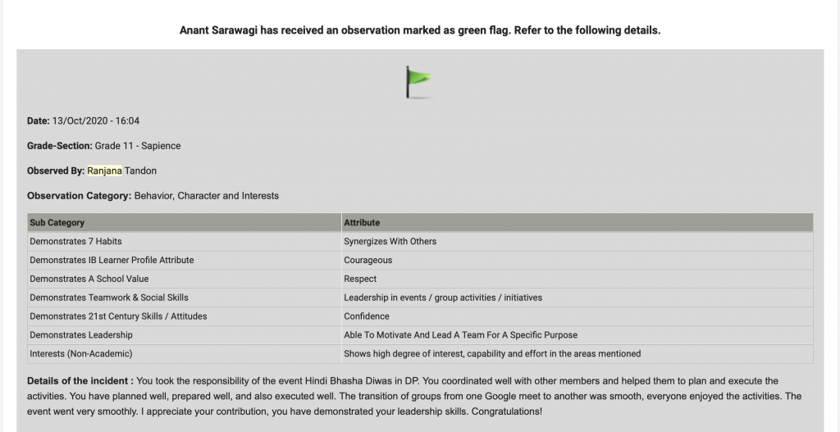Select the Respect attribute cell
Image resolution: width=840 pixels, height=432 pixels.
point(577,279)
